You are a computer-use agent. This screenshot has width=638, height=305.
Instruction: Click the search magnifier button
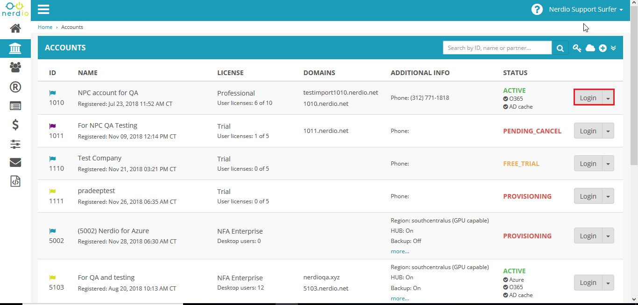tap(560, 48)
